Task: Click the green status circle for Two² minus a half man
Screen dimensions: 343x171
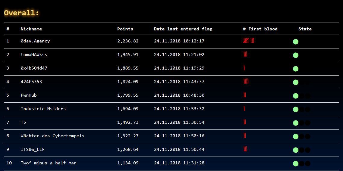Action: coord(296,163)
